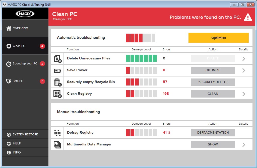Click the Clean Registry keypad icon
This screenshot has height=168, width=257.
pyautogui.click(x=57, y=94)
